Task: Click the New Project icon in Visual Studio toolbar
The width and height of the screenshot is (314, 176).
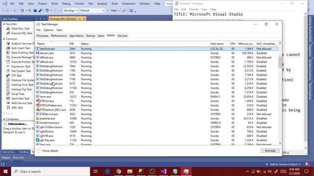Action: click(x=22, y=11)
